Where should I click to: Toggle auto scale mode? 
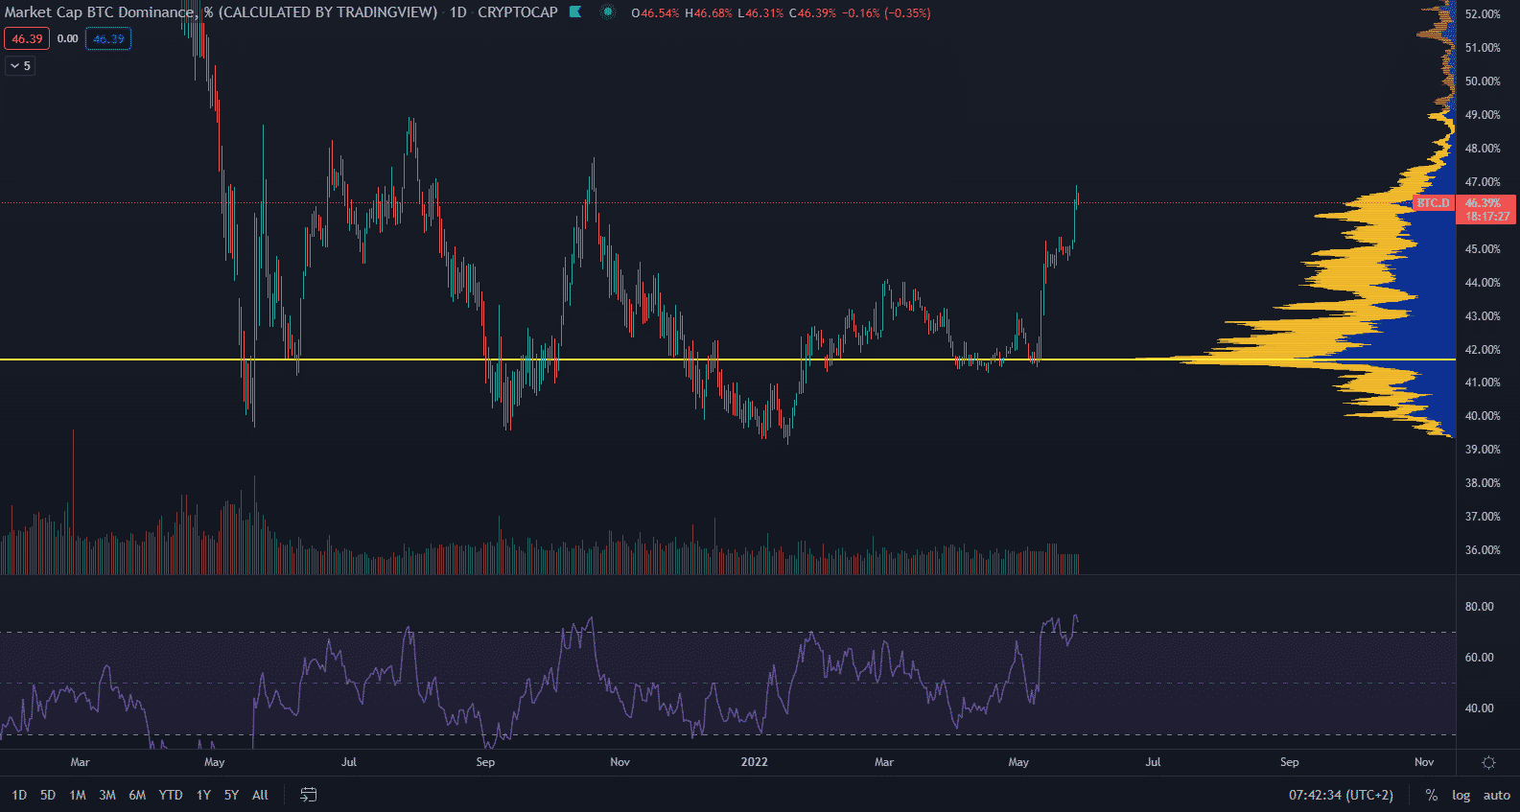[1496, 795]
